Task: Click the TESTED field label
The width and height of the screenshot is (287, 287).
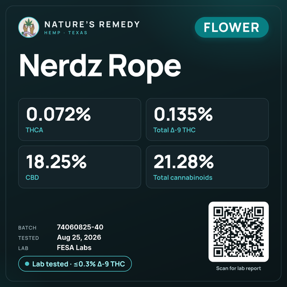Action: pos(29,238)
